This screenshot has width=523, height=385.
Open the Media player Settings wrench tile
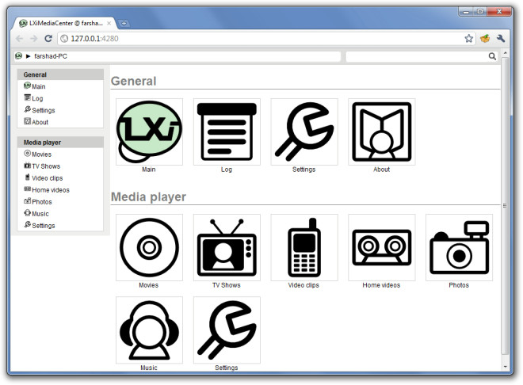pyautogui.click(x=227, y=330)
